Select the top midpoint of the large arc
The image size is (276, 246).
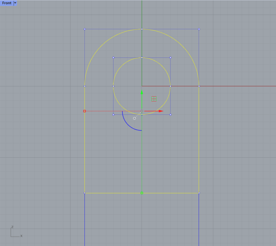tap(142, 29)
